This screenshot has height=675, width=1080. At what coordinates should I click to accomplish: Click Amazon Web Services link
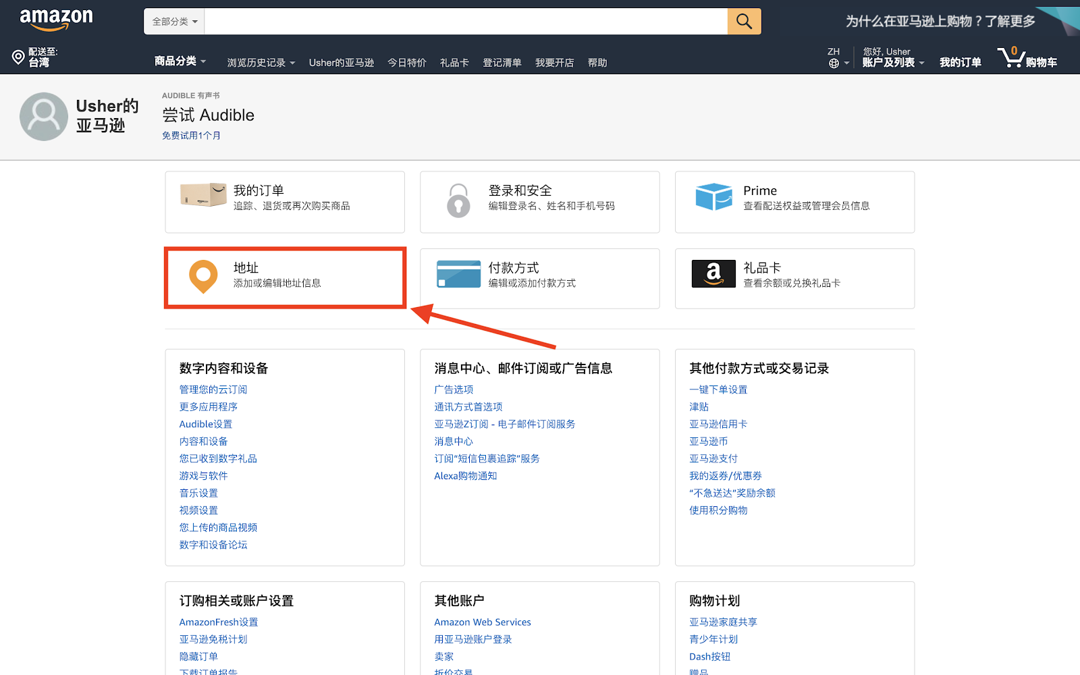[483, 622]
